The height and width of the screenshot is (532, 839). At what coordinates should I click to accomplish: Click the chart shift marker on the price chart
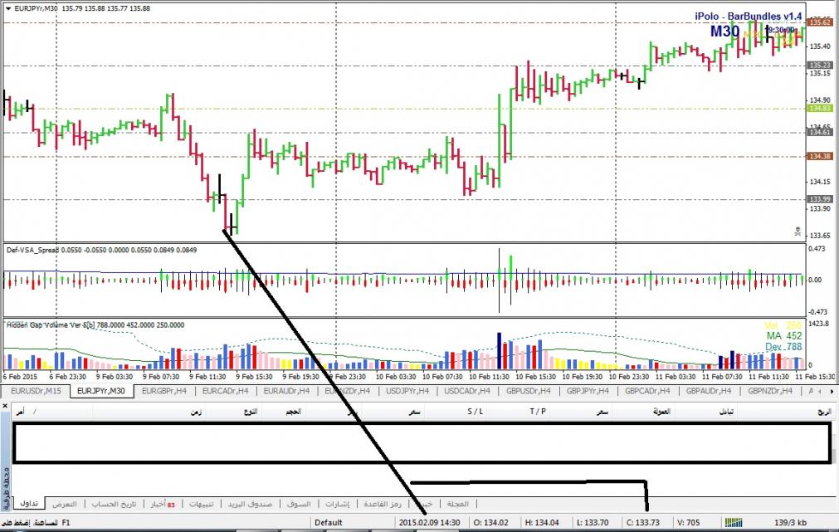tap(798, 232)
